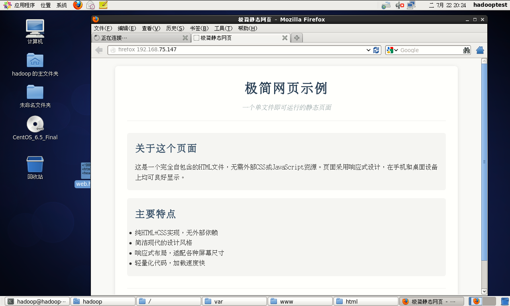Click the 主要特点 section heading
This screenshot has width=510, height=306.
[x=156, y=214]
